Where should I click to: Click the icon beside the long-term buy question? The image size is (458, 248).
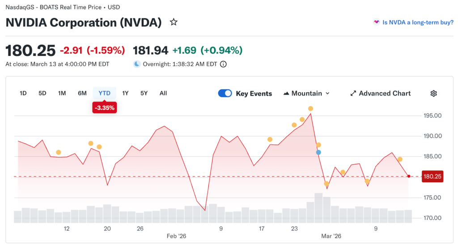point(377,22)
